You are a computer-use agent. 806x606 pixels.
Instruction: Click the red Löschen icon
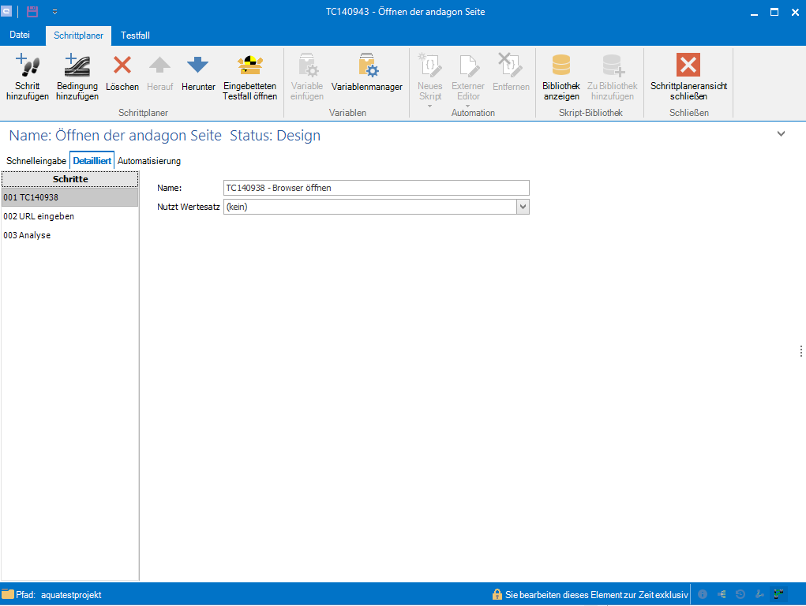click(122, 65)
